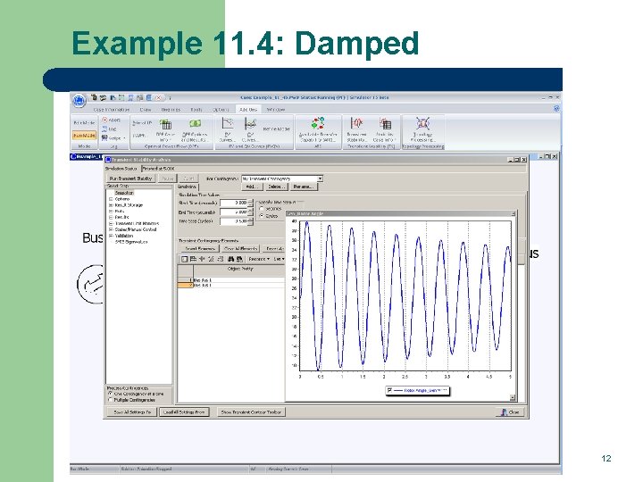Click Load All Settings From button
The image size is (643, 482).
pyautogui.click(x=184, y=411)
